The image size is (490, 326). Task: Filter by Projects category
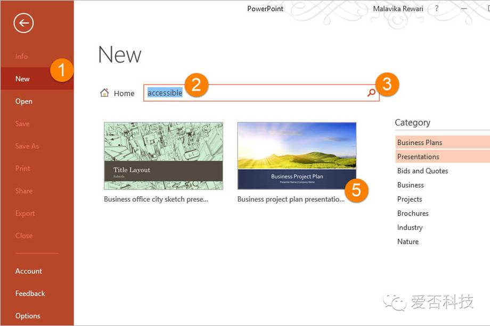(410, 199)
